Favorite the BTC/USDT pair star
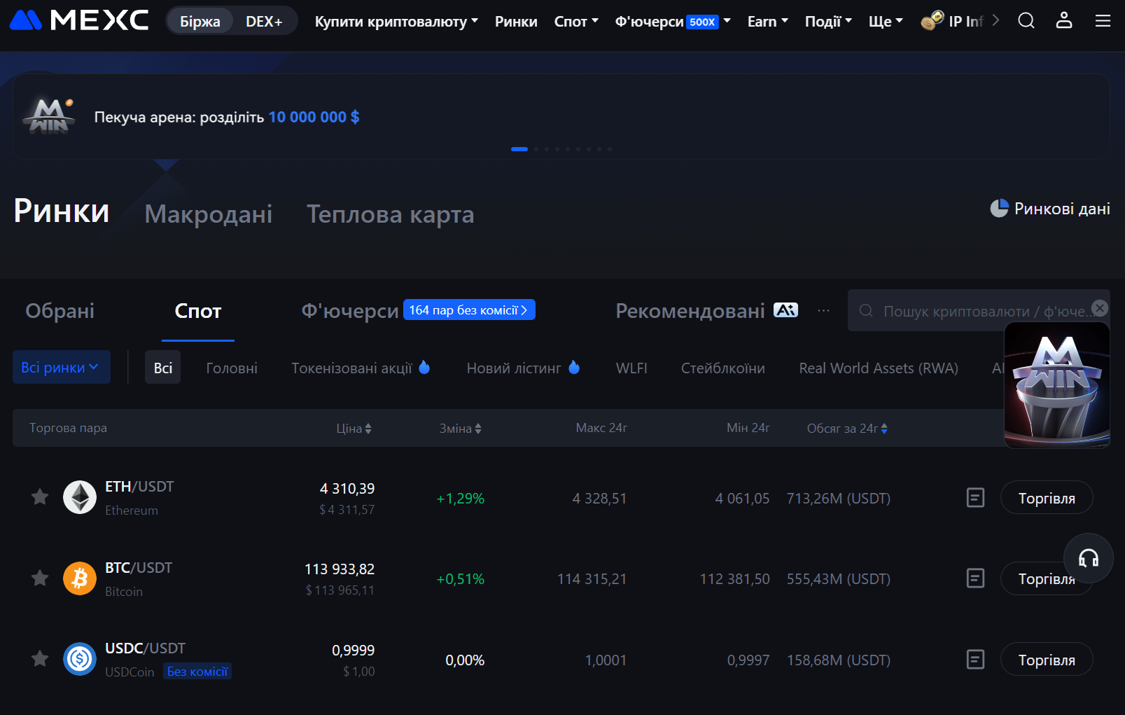1125x715 pixels. (40, 578)
